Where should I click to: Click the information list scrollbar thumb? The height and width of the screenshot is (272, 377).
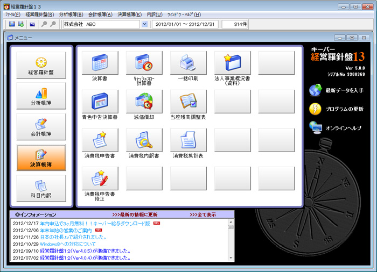231,227
